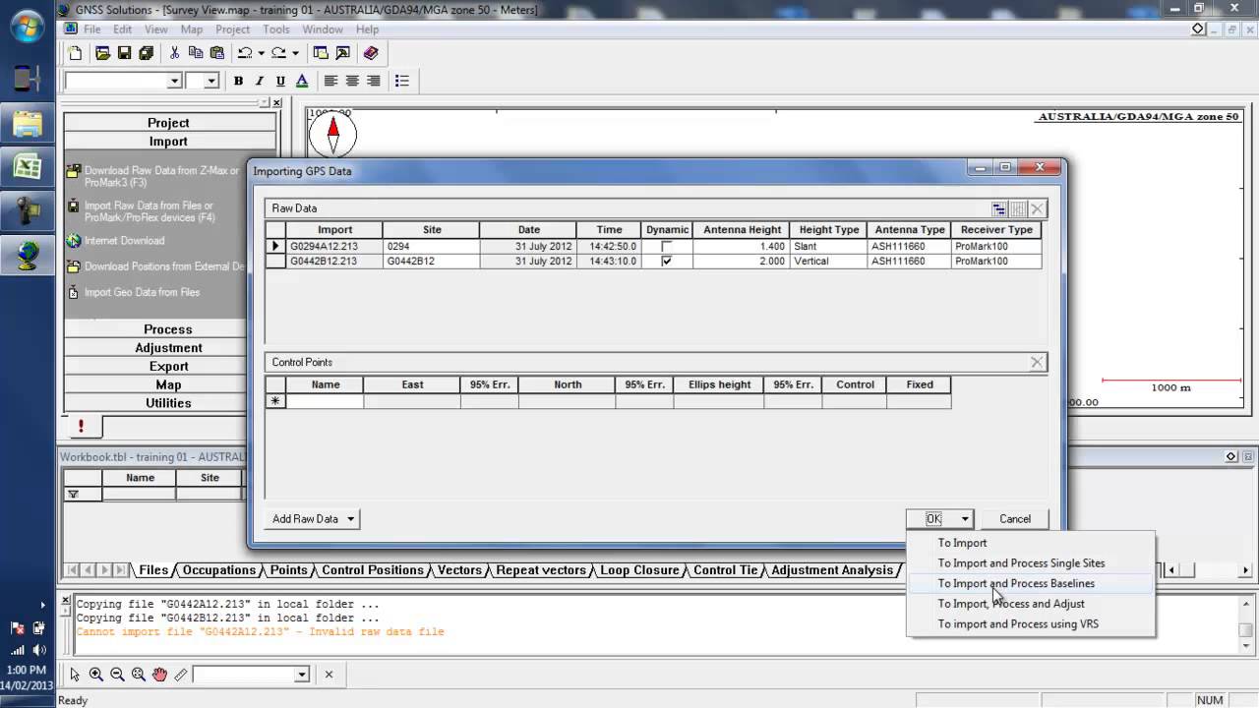This screenshot has width=1259, height=708.
Task: Open a project with the folder icon
Action: tap(102, 53)
